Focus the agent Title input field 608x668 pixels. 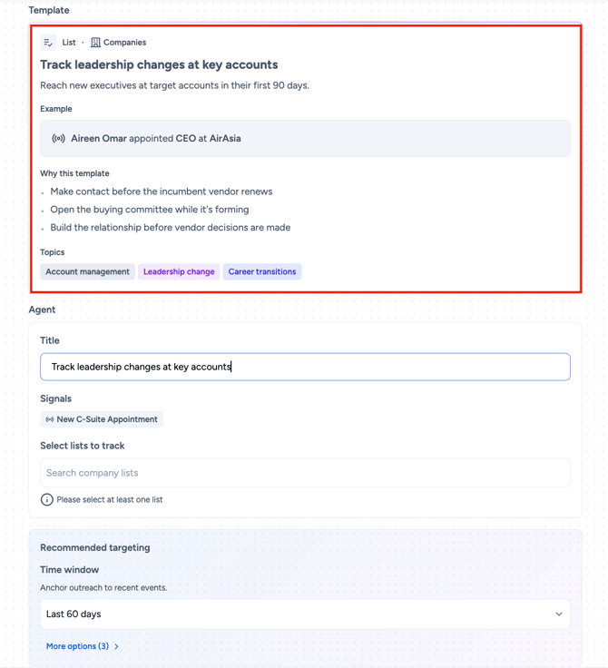[x=305, y=367]
